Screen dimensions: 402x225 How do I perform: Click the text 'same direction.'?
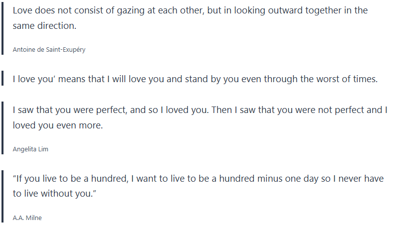click(x=44, y=26)
